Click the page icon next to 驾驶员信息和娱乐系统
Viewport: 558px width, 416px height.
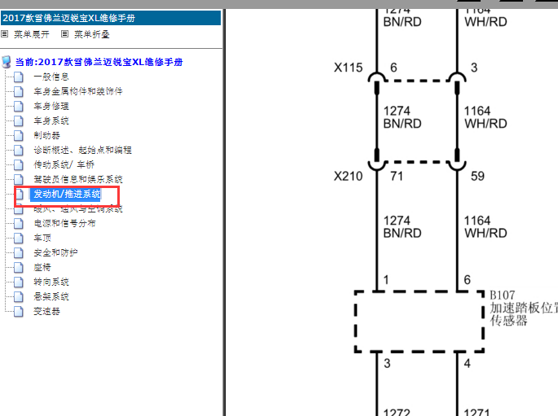(x=19, y=179)
